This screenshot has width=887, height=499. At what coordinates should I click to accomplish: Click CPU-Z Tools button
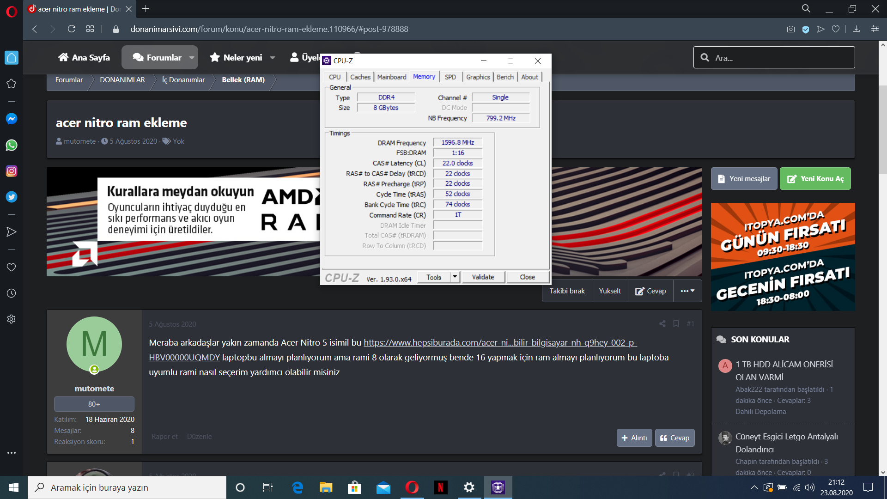(x=434, y=277)
